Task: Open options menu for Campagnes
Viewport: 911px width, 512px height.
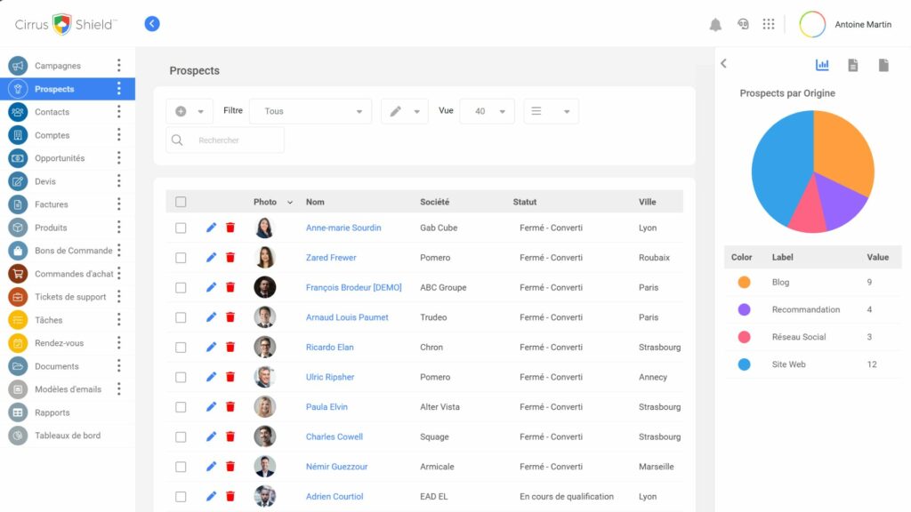Action: 119,66
